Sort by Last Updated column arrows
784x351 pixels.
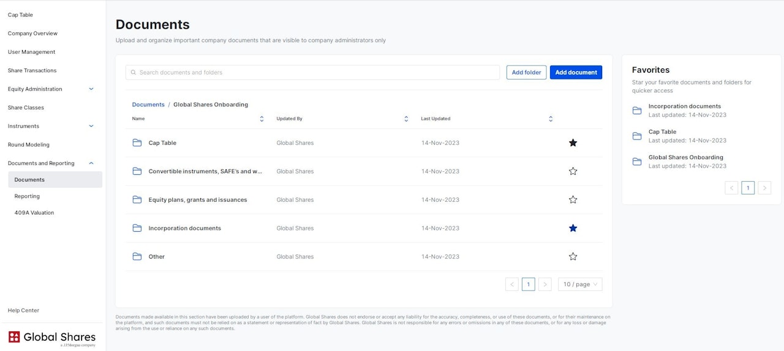coord(551,119)
